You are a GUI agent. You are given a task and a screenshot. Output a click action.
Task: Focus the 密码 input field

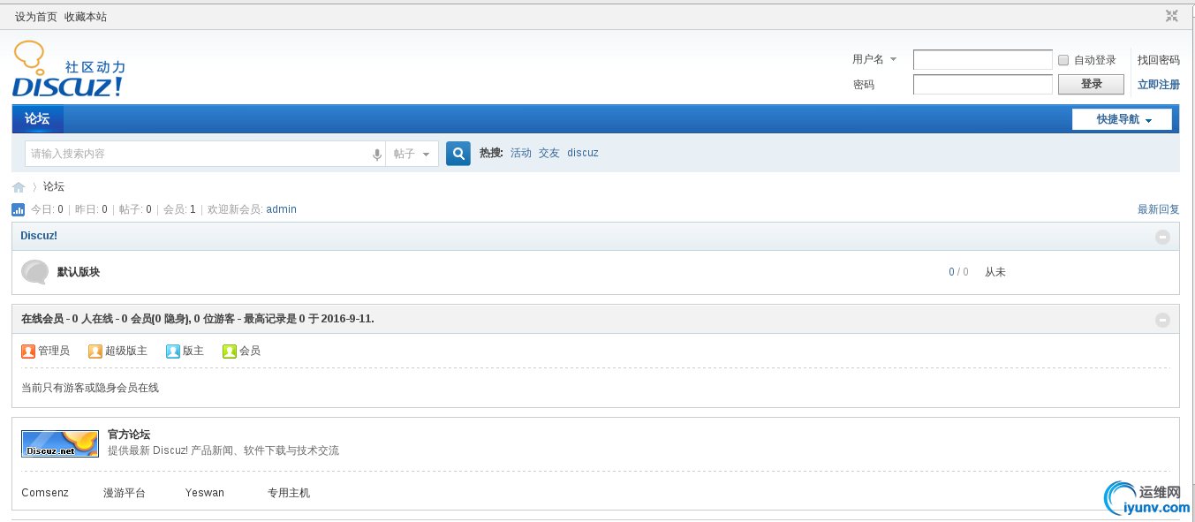983,84
